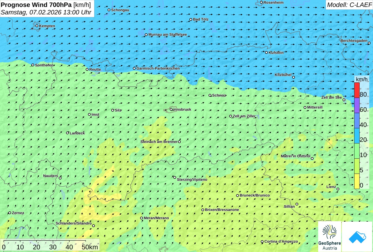Click the Rosenheim location marker
373x252 pixels.
(261, 2)
